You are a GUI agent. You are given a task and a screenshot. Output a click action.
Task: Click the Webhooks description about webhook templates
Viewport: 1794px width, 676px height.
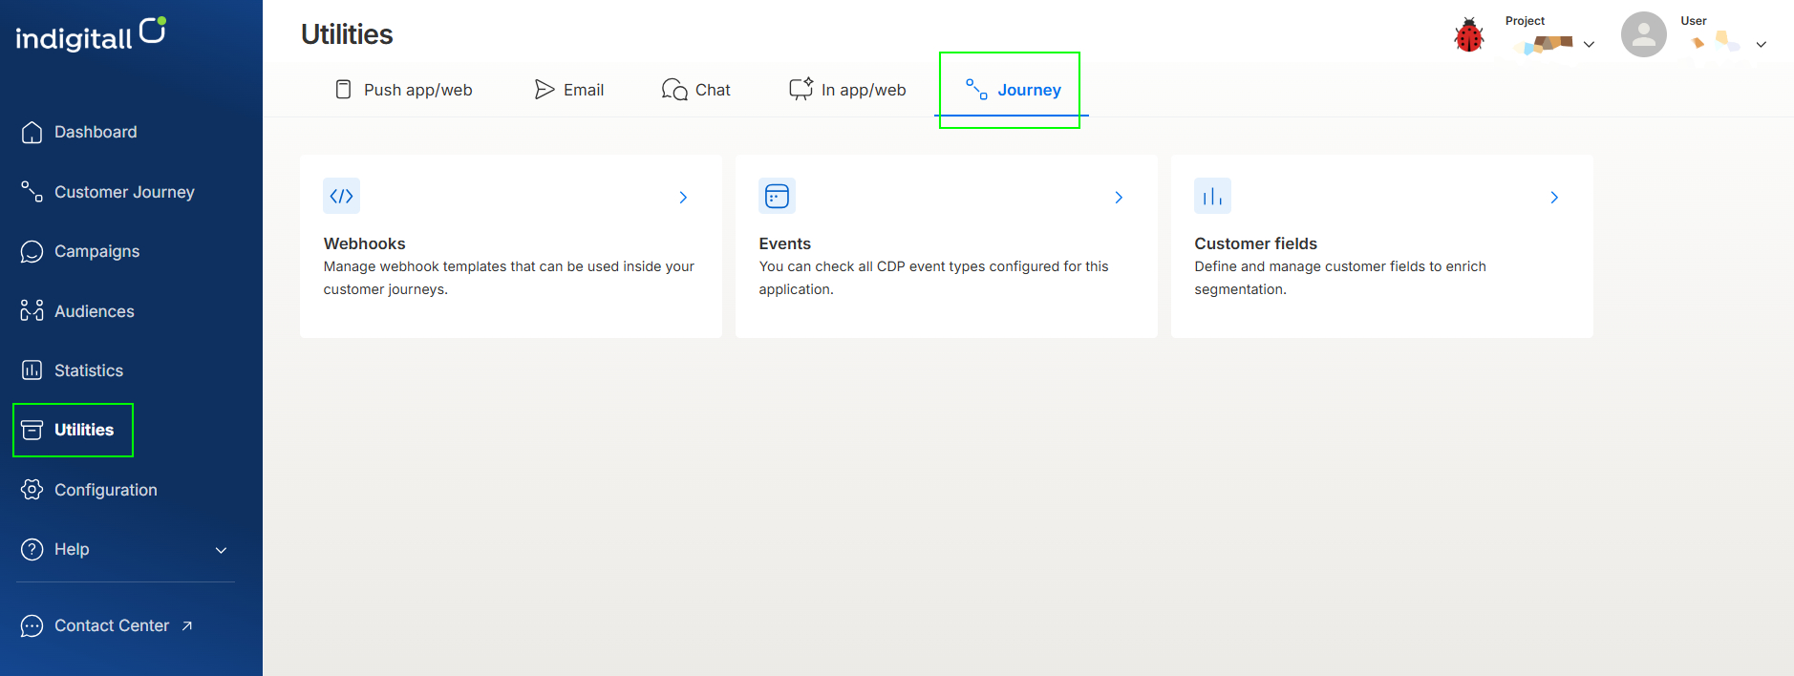[508, 278]
